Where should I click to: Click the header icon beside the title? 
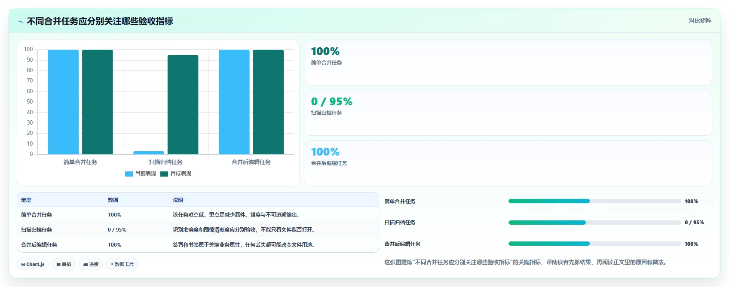tap(20, 21)
